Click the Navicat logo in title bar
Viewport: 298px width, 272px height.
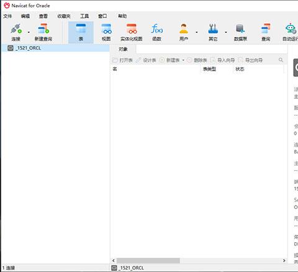(x=7, y=6)
